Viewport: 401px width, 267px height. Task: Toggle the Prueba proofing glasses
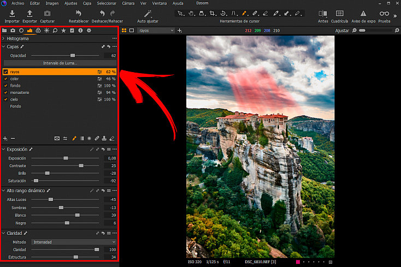click(x=384, y=13)
